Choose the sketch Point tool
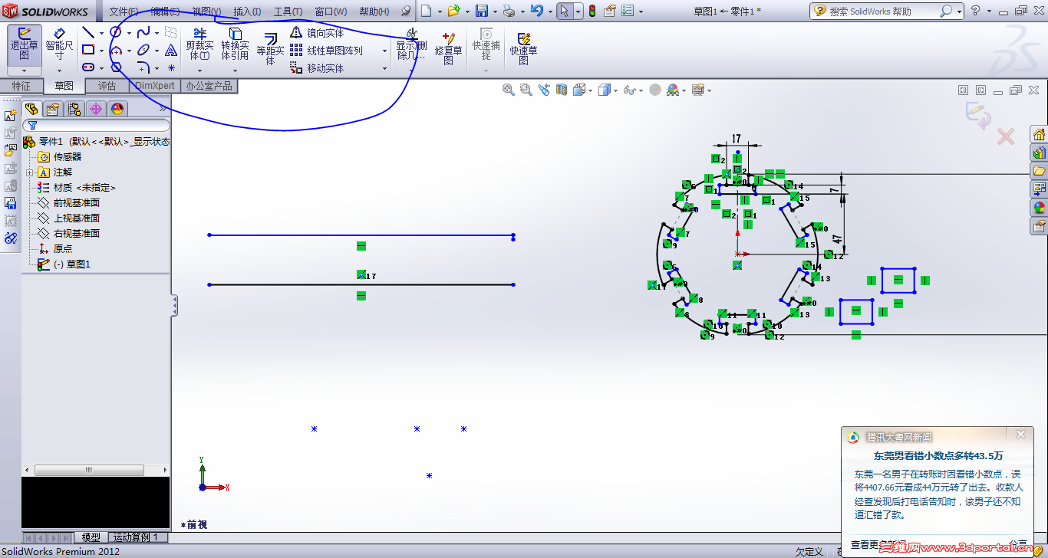The width and height of the screenshot is (1048, 558). point(170,67)
